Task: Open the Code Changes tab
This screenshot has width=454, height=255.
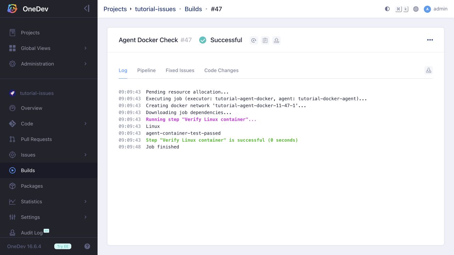Action: (221, 70)
